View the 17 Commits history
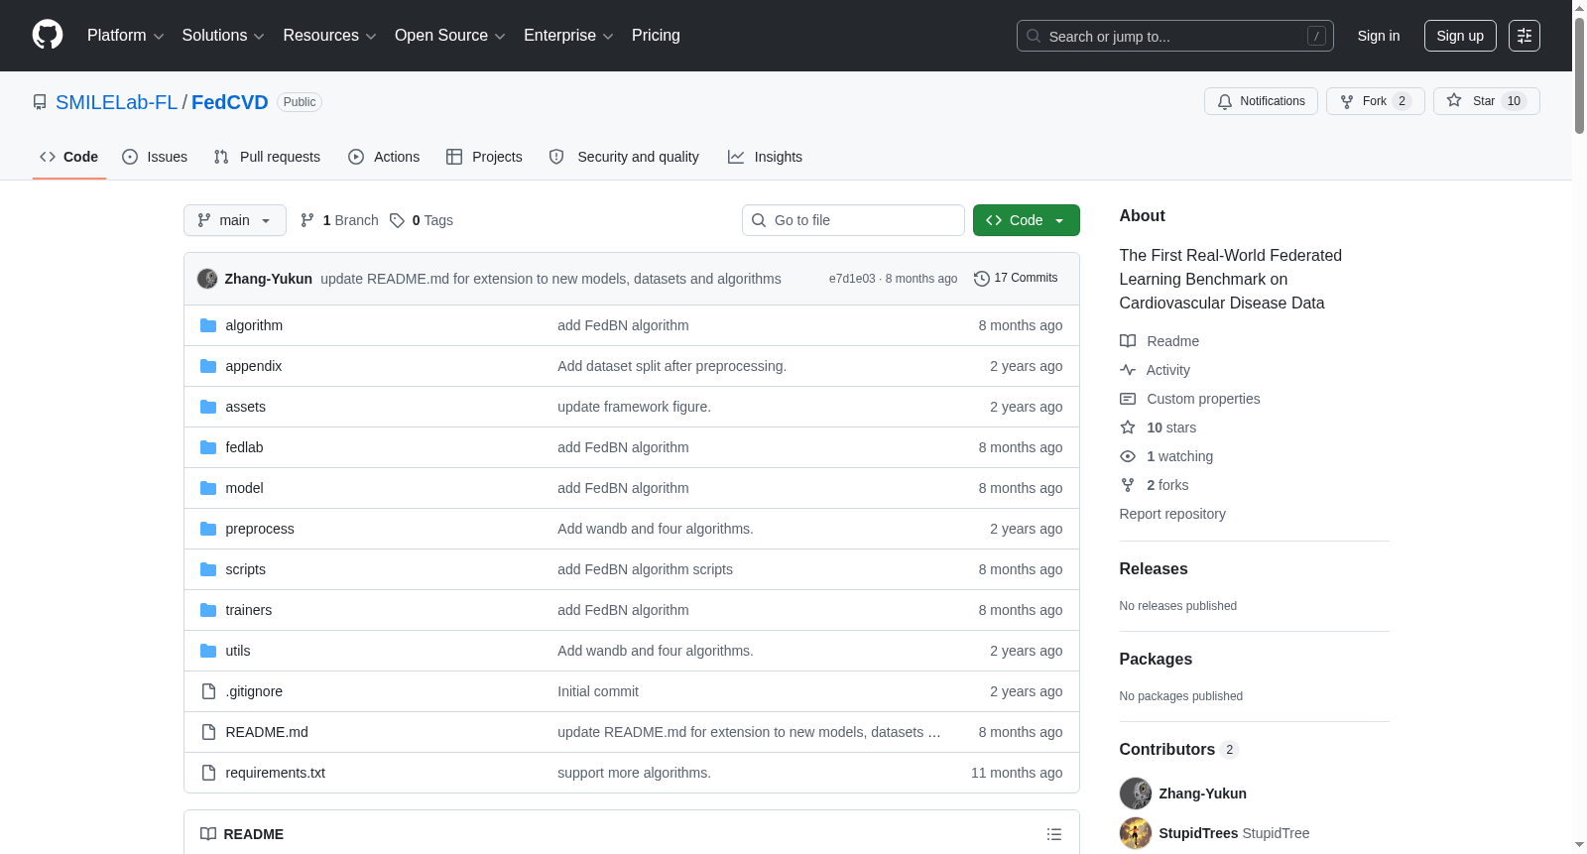 [x=1016, y=279]
